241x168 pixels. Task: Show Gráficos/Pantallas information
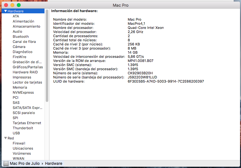(x=28, y=67)
